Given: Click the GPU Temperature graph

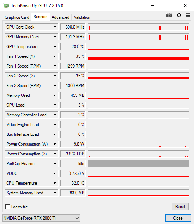Looking at the screenshot, I should [138, 47].
